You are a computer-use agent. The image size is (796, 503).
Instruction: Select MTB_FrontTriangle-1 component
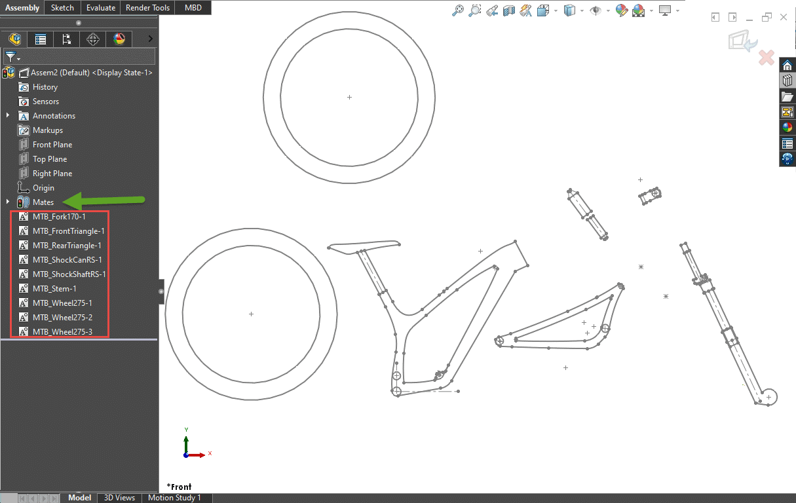pos(68,231)
